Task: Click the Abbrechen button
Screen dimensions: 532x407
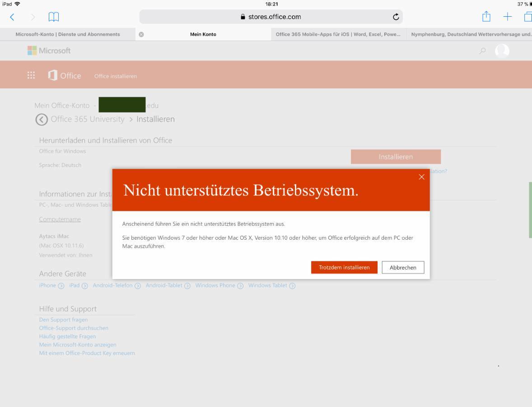Action: pos(403,267)
